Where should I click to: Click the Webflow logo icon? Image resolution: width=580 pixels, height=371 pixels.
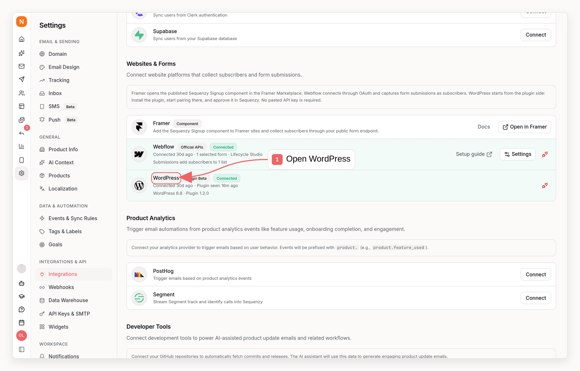pyautogui.click(x=139, y=154)
